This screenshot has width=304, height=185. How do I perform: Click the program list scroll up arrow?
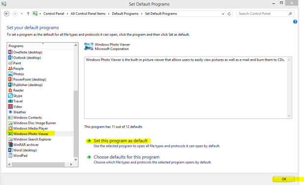coord(76,46)
